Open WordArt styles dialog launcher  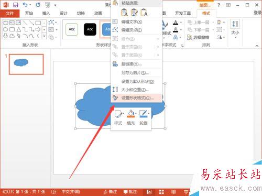(182, 46)
